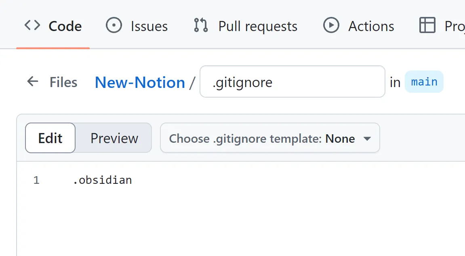
Task: Open the New-Notion repository link
Action: [x=140, y=82]
